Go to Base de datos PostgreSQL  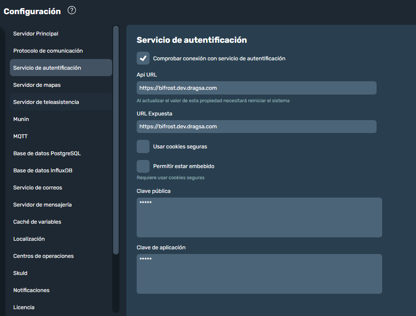coord(61,154)
